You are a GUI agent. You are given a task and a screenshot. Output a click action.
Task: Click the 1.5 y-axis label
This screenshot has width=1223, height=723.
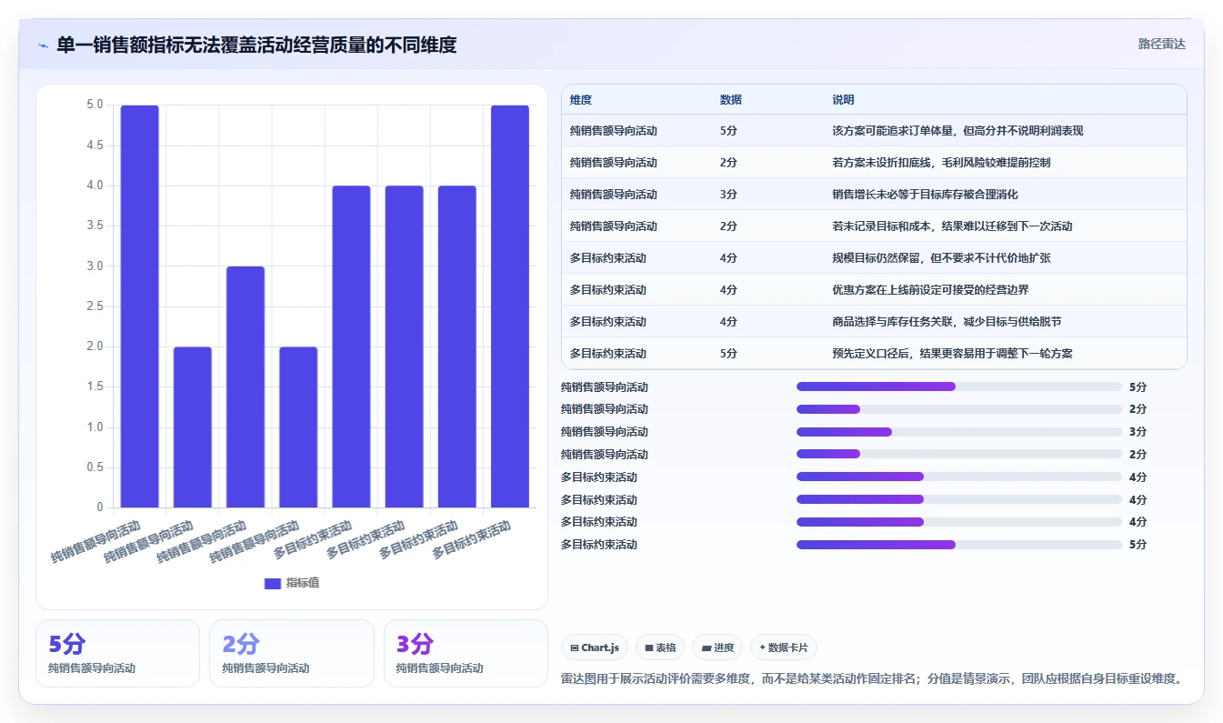[x=95, y=387]
